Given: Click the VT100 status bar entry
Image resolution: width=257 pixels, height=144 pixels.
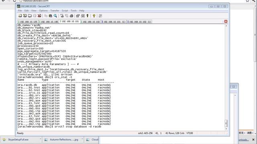Looking at the screenshot, I should [190, 133].
